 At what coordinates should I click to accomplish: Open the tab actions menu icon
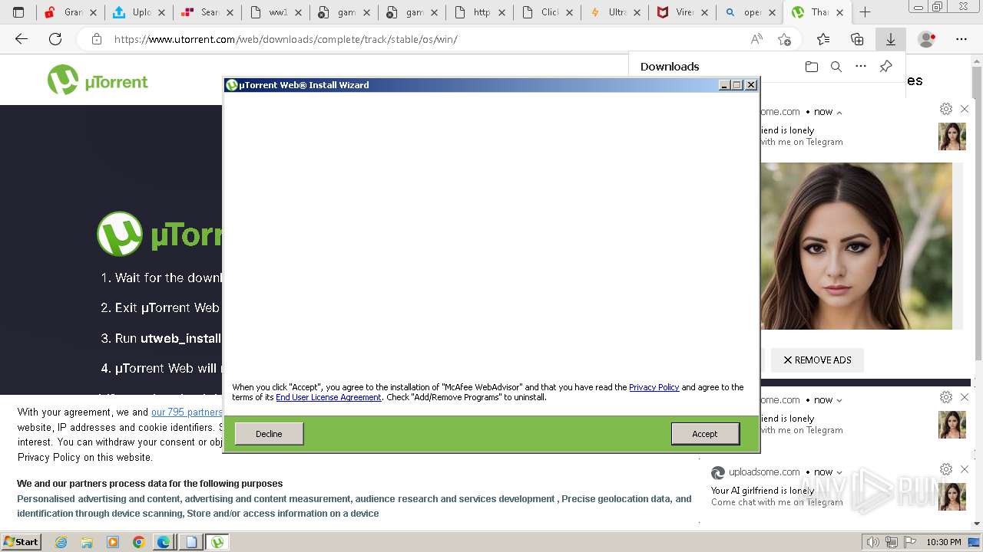tap(18, 12)
